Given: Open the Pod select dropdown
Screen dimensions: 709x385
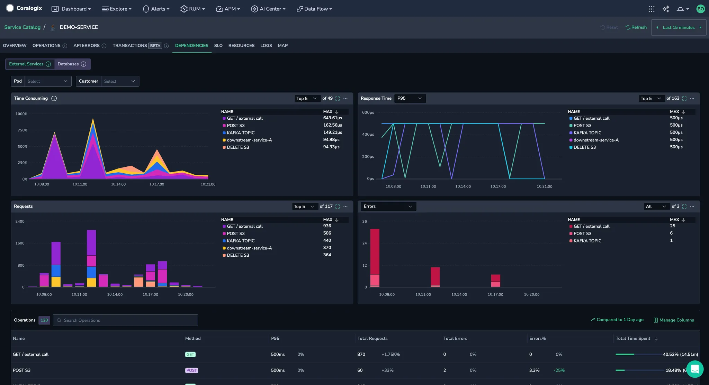Looking at the screenshot, I should [x=48, y=81].
